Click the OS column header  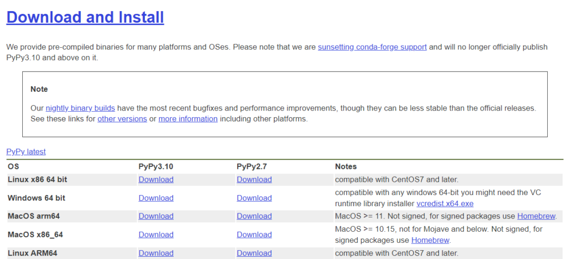(x=13, y=167)
